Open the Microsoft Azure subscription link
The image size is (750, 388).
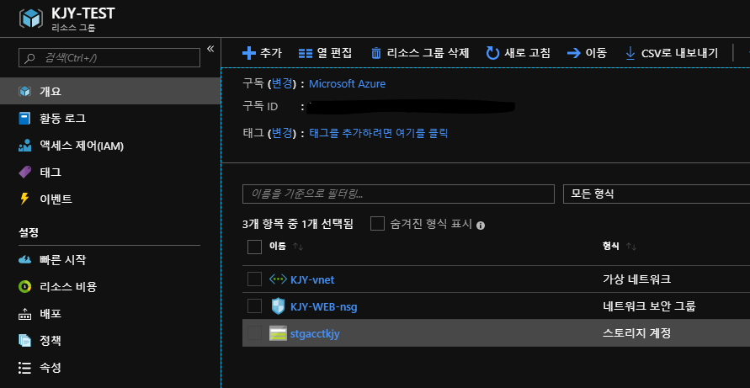(x=348, y=83)
